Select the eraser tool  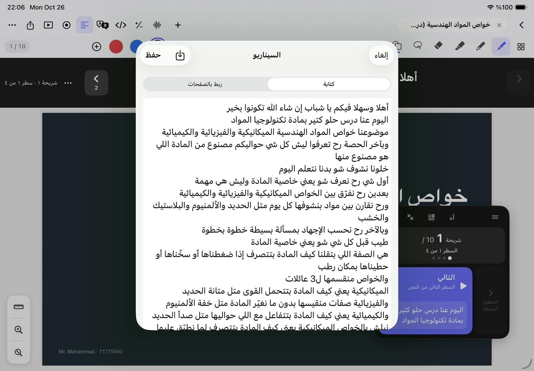[439, 46]
